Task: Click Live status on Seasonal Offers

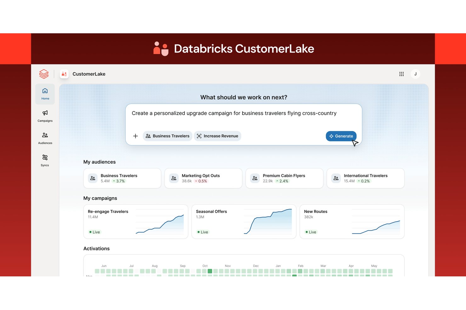Action: click(203, 232)
